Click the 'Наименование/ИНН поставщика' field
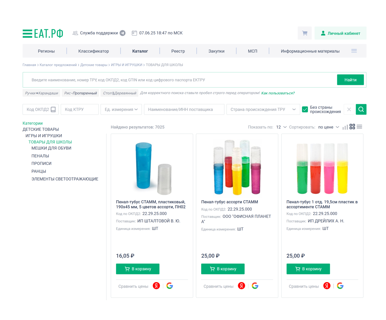This screenshot has height=320, width=386. point(184,110)
